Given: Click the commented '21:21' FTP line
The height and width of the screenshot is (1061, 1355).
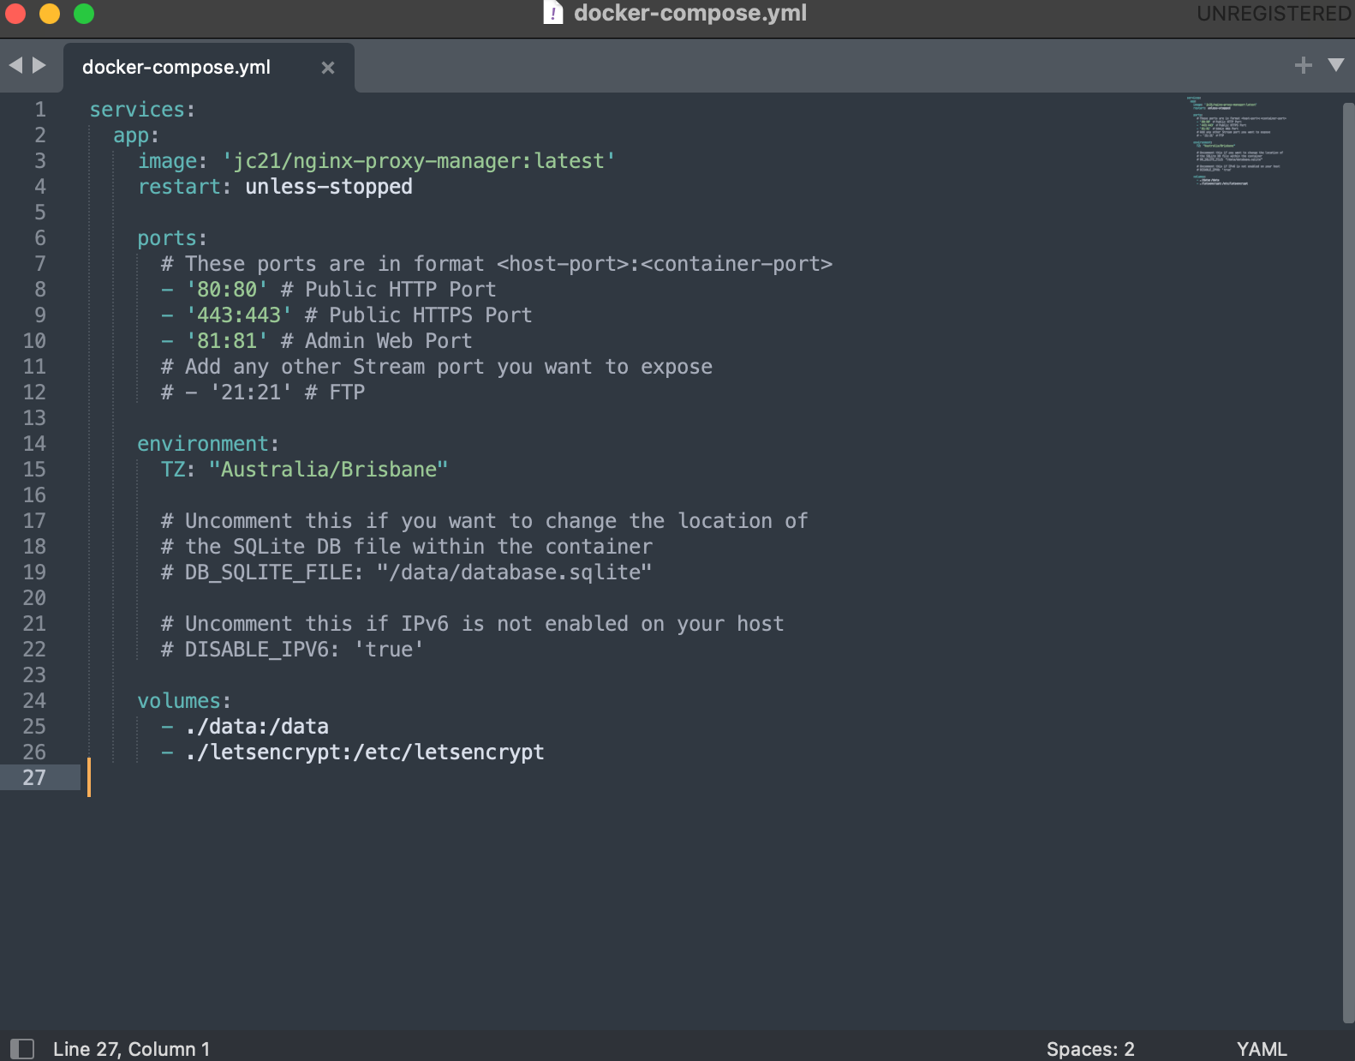Looking at the screenshot, I should (263, 393).
